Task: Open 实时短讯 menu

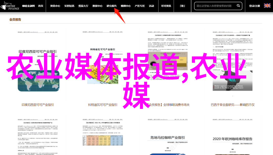Action: [69, 6]
